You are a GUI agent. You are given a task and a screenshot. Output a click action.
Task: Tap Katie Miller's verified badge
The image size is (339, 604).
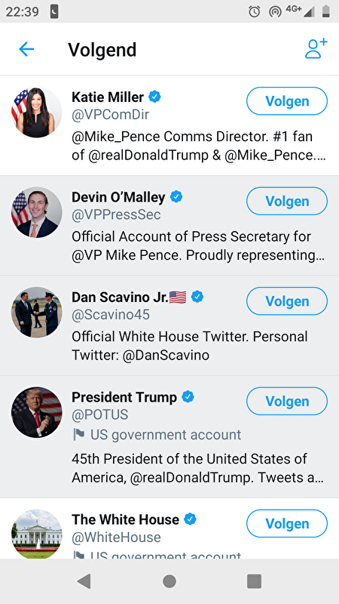154,97
